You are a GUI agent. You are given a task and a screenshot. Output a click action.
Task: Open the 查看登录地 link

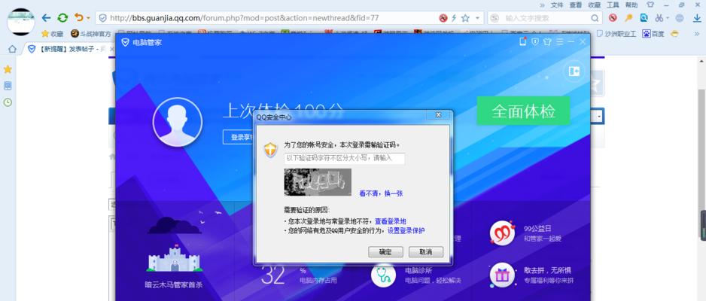click(391, 221)
